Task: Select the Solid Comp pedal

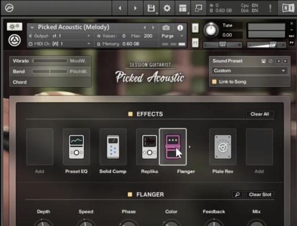Action: (x=113, y=147)
